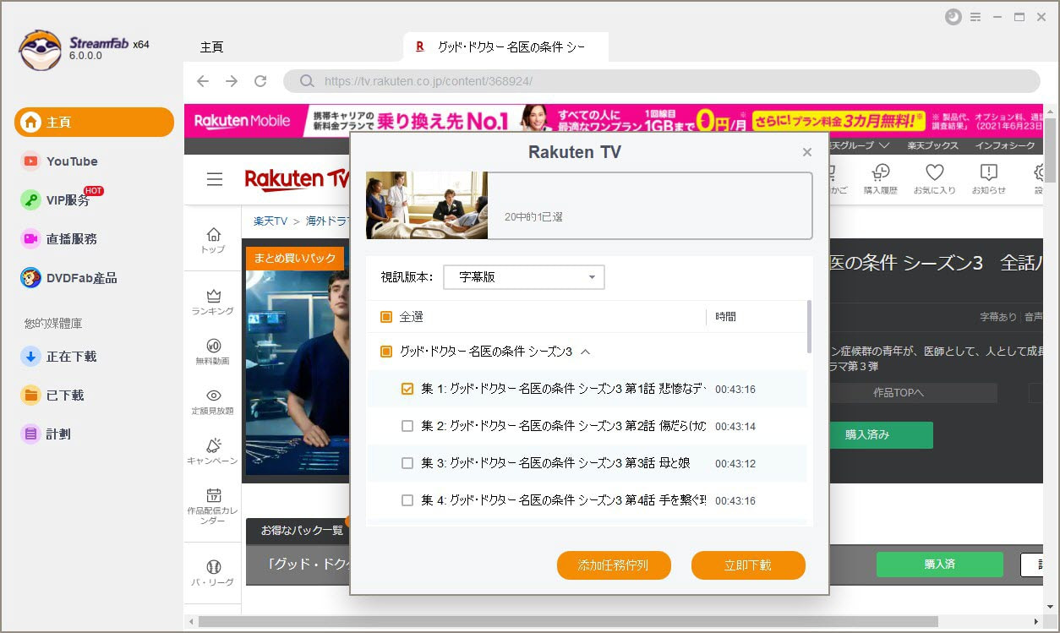
Task: Open 購入履歴 purchase history icon
Action: [x=880, y=179]
